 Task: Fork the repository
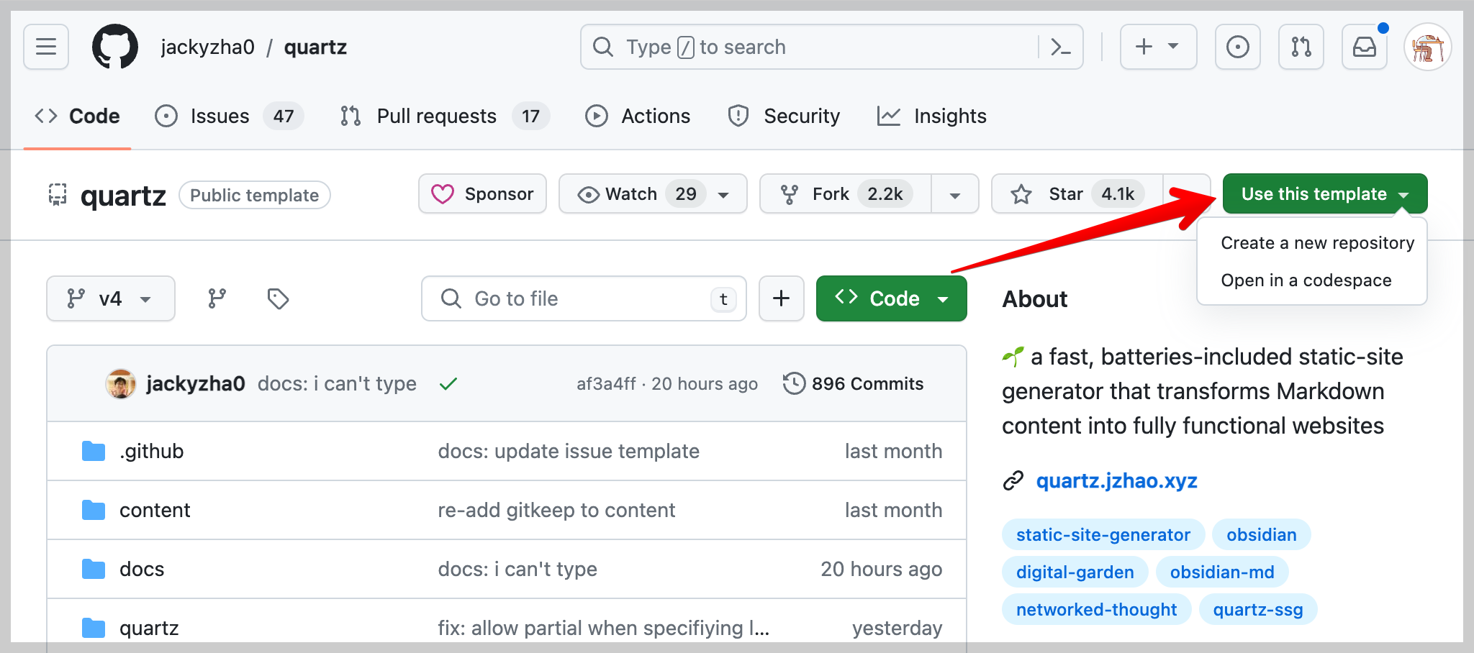pyautogui.click(x=846, y=194)
